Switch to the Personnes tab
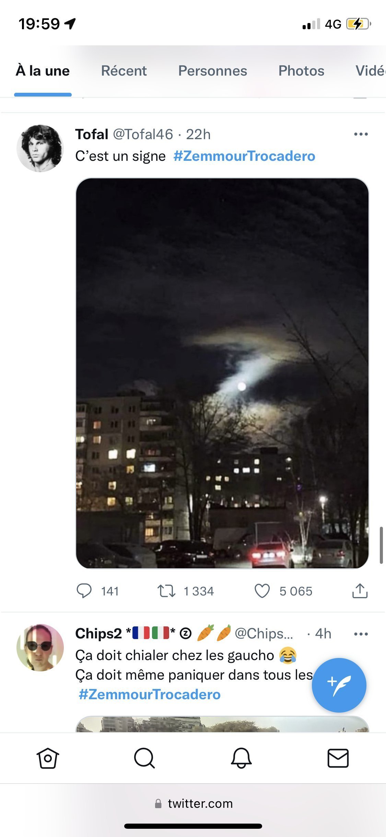The image size is (386, 837). (213, 71)
